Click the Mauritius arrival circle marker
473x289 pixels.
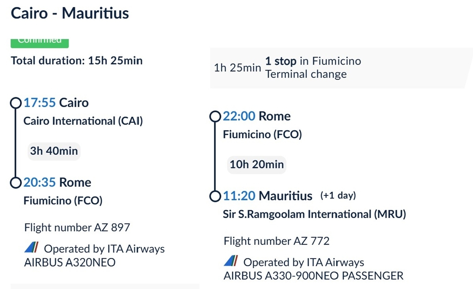point(215,196)
